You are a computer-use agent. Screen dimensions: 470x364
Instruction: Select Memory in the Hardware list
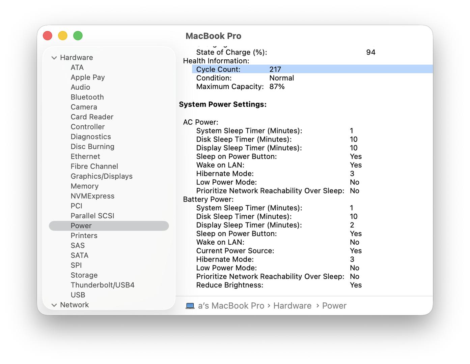coord(84,186)
